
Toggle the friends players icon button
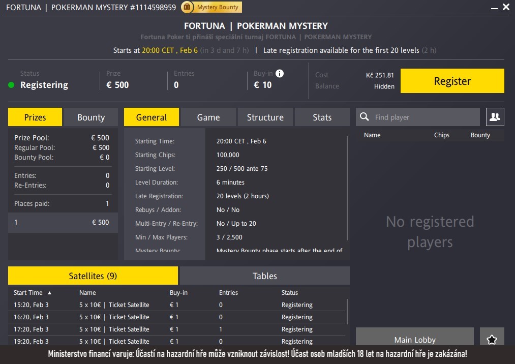[x=495, y=117]
